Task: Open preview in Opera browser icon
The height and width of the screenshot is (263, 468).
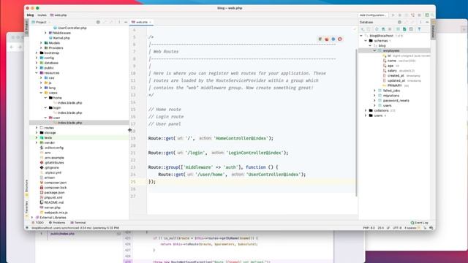Action: [x=339, y=39]
